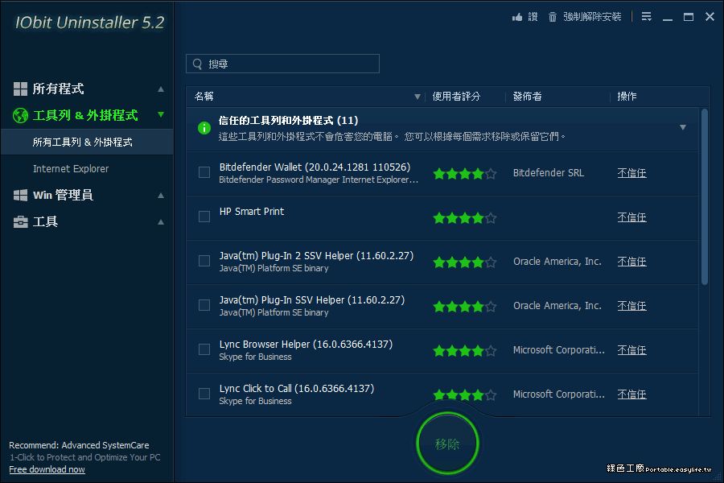Screen dimensions: 724x483
Task: Click the trash can force uninstall icon
Action: [552, 17]
